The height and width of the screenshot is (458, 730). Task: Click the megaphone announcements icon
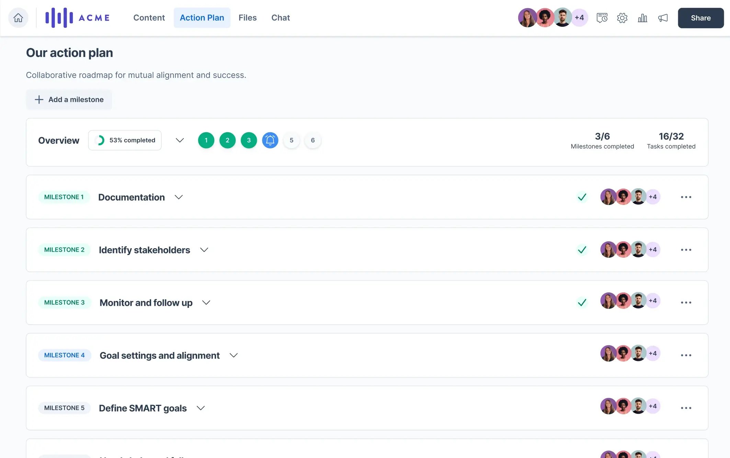tap(663, 18)
